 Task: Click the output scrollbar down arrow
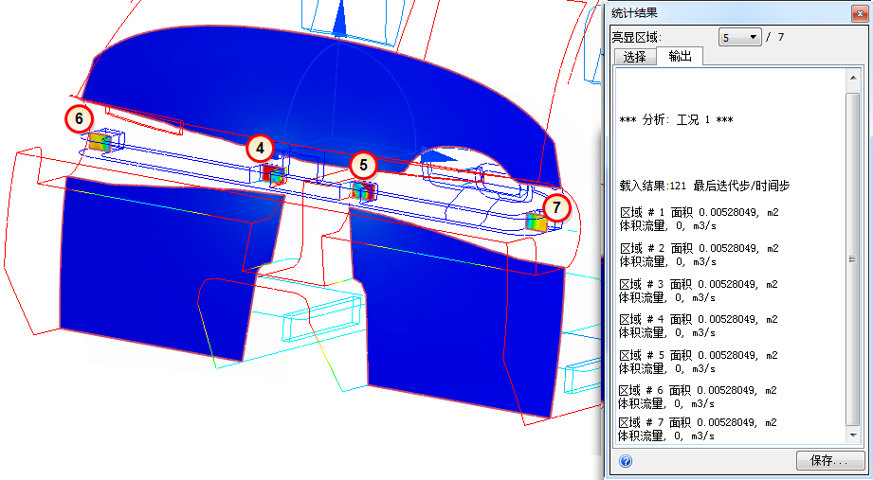click(853, 436)
